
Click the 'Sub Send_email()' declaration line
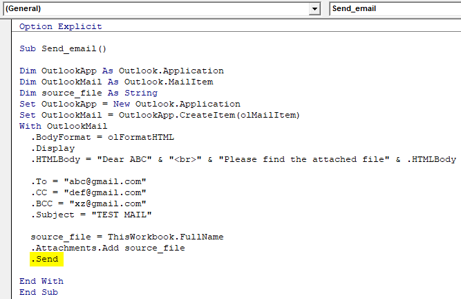point(63,48)
